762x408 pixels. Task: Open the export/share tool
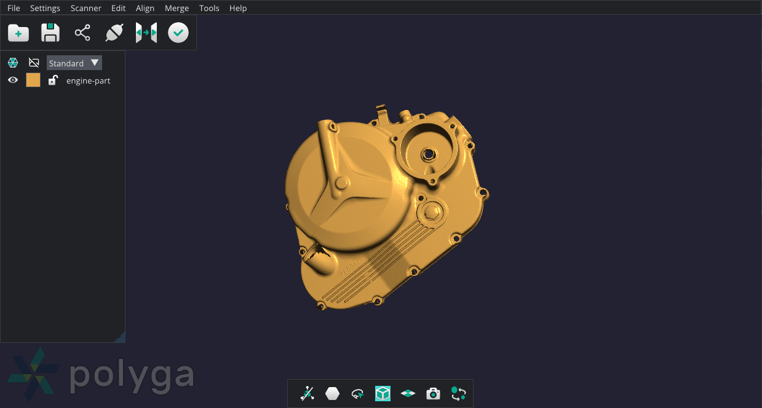pyautogui.click(x=82, y=32)
